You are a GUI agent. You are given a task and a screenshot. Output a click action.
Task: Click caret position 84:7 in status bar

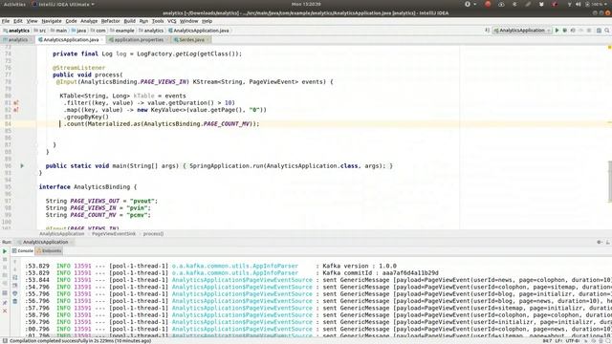click(x=547, y=341)
